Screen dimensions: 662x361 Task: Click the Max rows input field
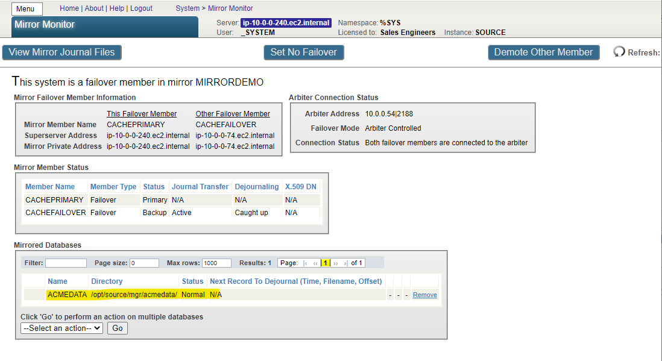(x=216, y=263)
